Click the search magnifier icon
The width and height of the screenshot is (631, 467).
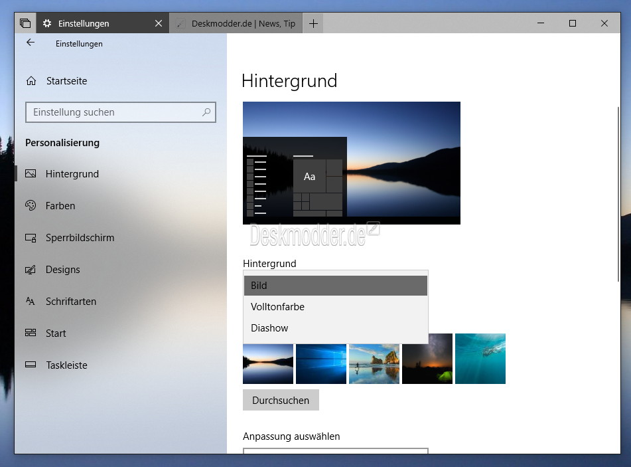(206, 112)
